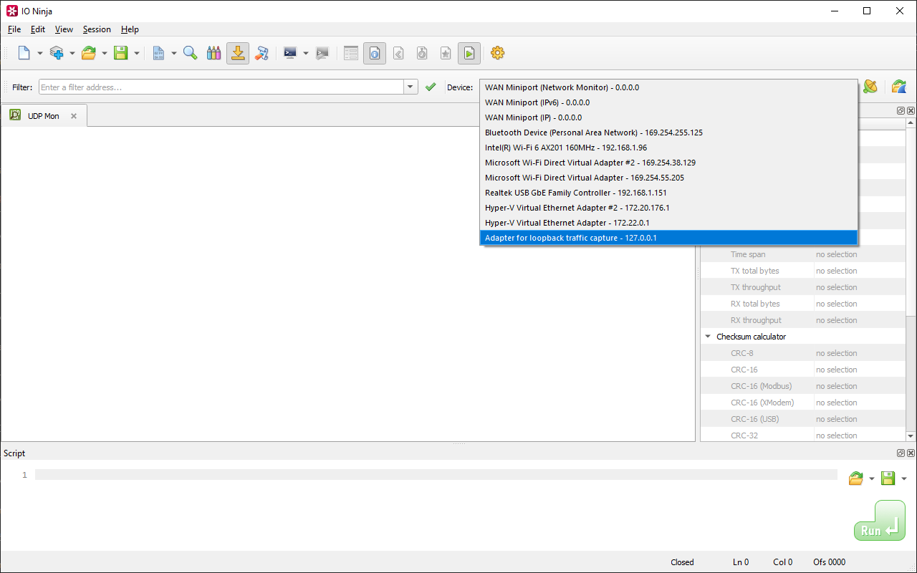Open the New Session dropdown arrow
This screenshot has height=573, width=917.
click(x=39, y=53)
